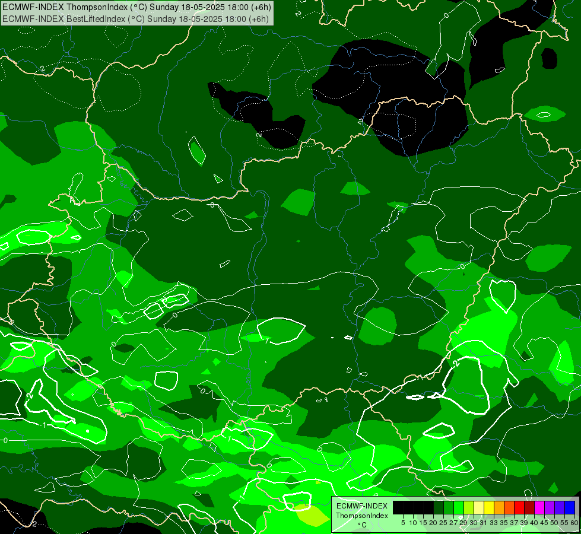This screenshot has width=581, height=534.
Task: Click the BestLiftedIndex title line at top
Action: (x=136, y=19)
